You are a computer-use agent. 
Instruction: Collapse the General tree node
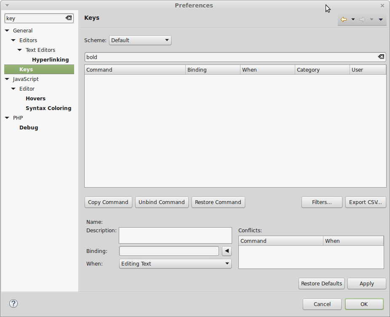coord(7,31)
